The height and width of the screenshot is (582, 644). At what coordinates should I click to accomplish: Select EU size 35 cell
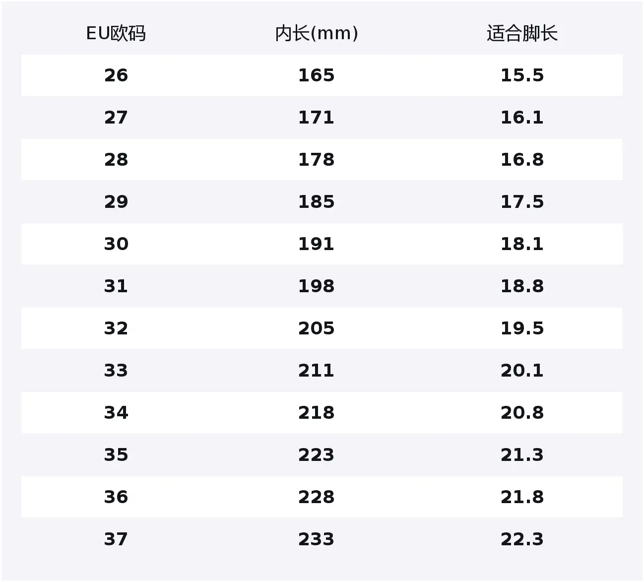(x=116, y=455)
